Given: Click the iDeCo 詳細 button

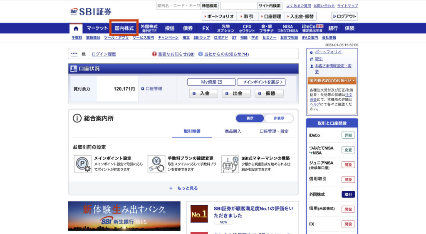Looking at the screenshot, I should pyautogui.click(x=348, y=135).
